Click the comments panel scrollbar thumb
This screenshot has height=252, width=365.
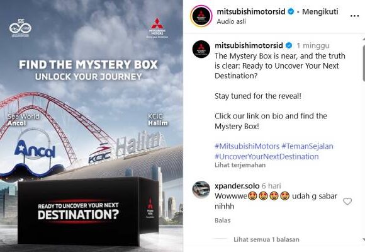click(x=364, y=62)
